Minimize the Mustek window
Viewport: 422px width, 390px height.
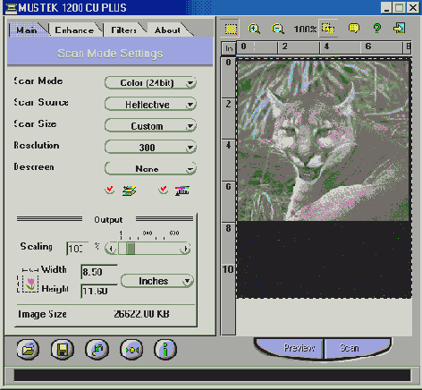coord(386,7)
